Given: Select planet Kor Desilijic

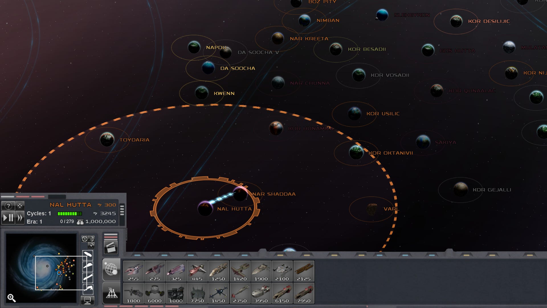Looking at the screenshot, I should click(x=456, y=21).
